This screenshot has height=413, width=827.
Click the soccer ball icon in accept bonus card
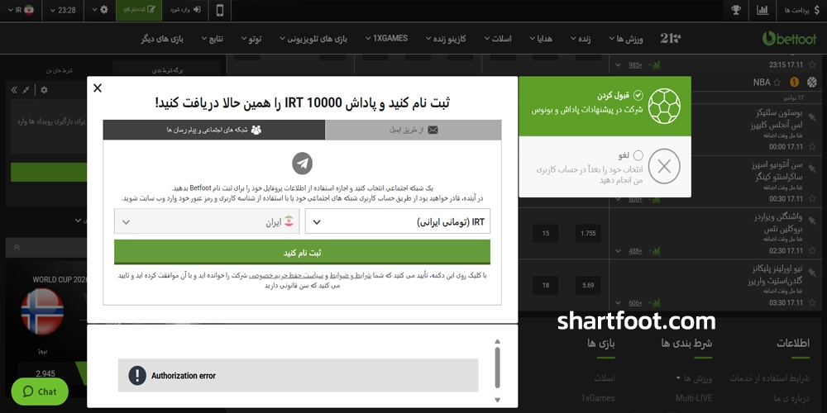664,106
